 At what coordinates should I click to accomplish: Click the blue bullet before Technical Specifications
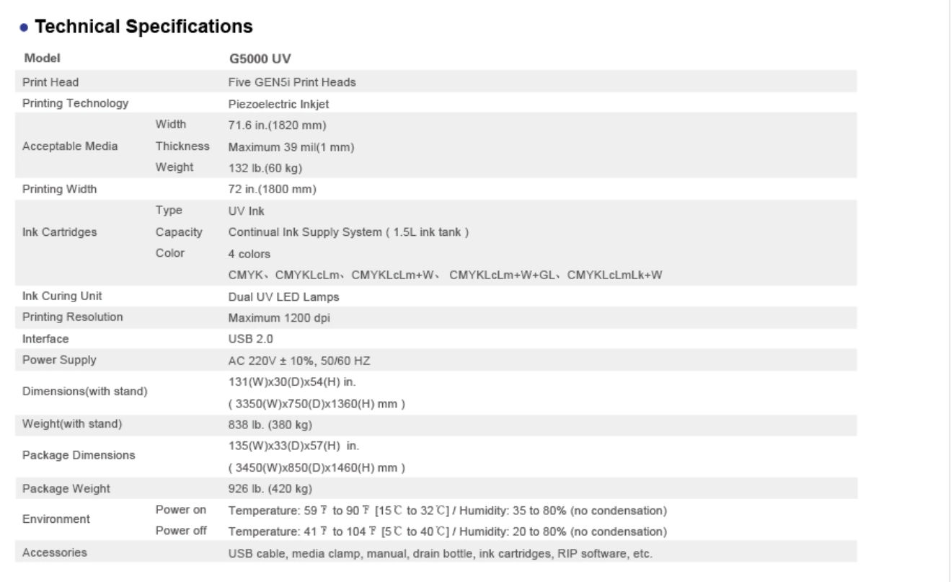tap(26, 28)
